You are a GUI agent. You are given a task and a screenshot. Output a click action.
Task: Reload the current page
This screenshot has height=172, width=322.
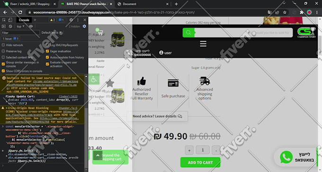pos(20,12)
